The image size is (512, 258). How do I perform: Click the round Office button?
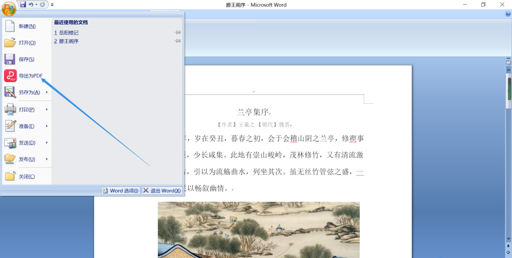[x=8, y=8]
